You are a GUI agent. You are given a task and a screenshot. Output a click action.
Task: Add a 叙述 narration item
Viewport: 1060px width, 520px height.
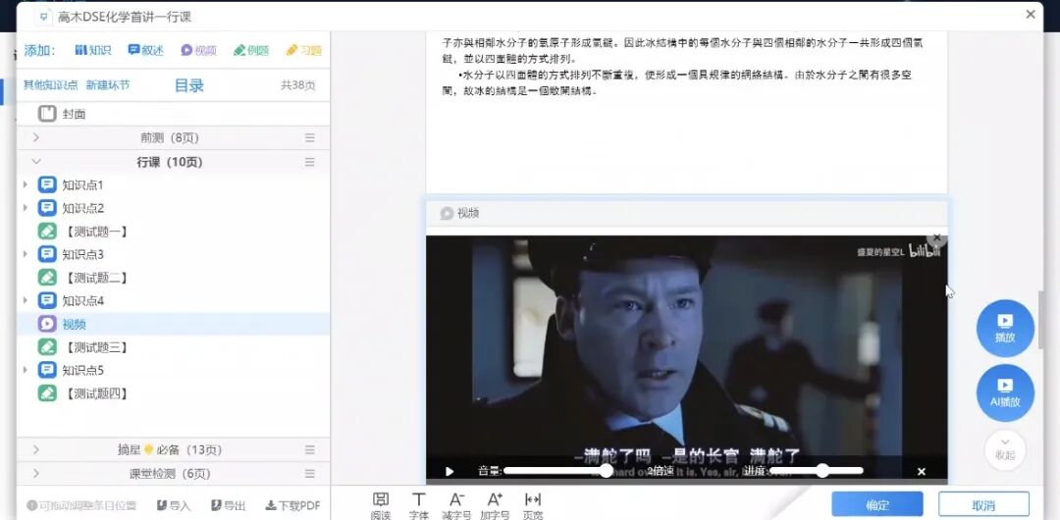click(145, 50)
